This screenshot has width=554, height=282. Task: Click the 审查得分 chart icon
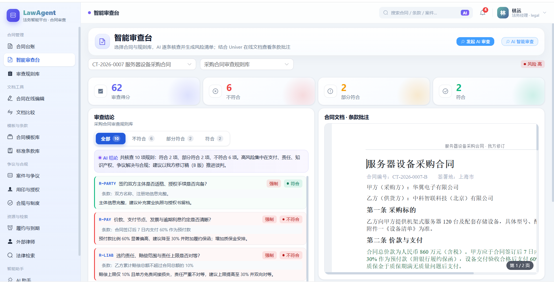101,91
